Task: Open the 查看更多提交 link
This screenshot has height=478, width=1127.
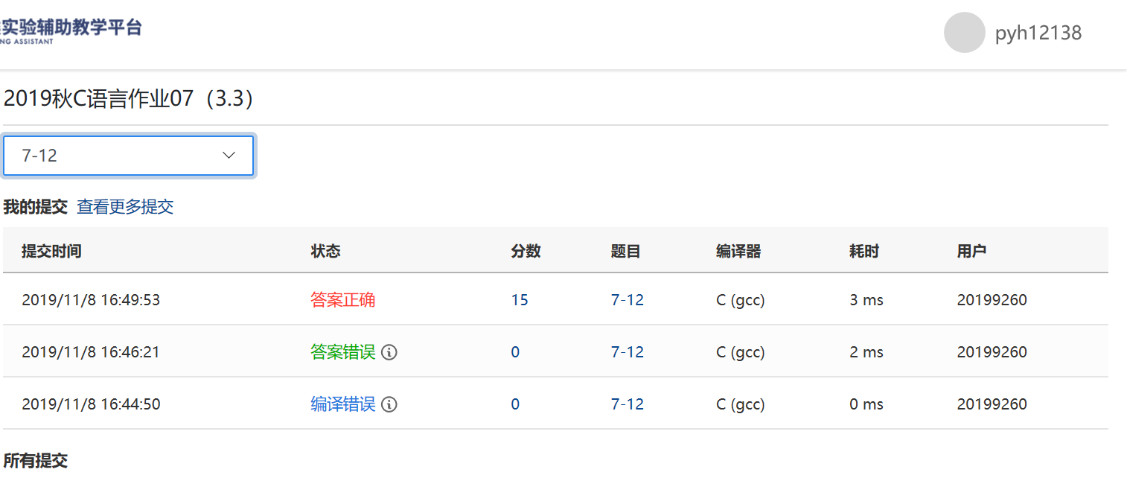Action: pyautogui.click(x=125, y=207)
